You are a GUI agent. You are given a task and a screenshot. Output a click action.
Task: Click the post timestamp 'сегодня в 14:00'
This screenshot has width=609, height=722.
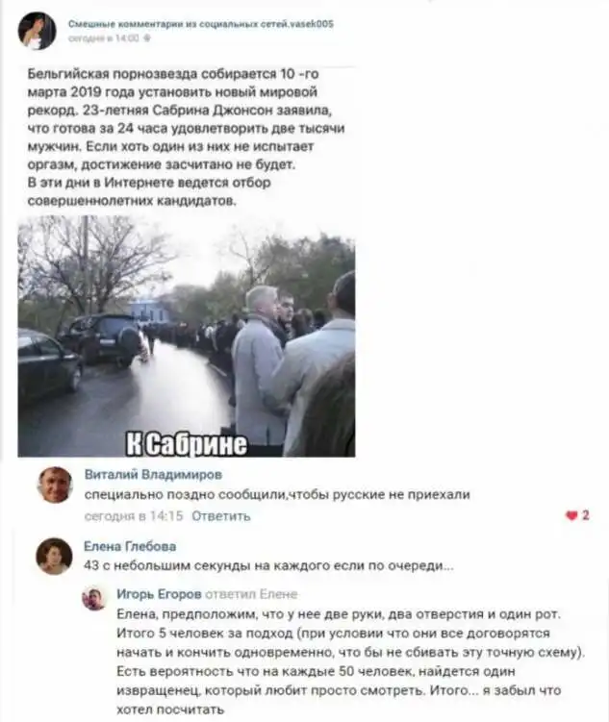tap(103, 38)
